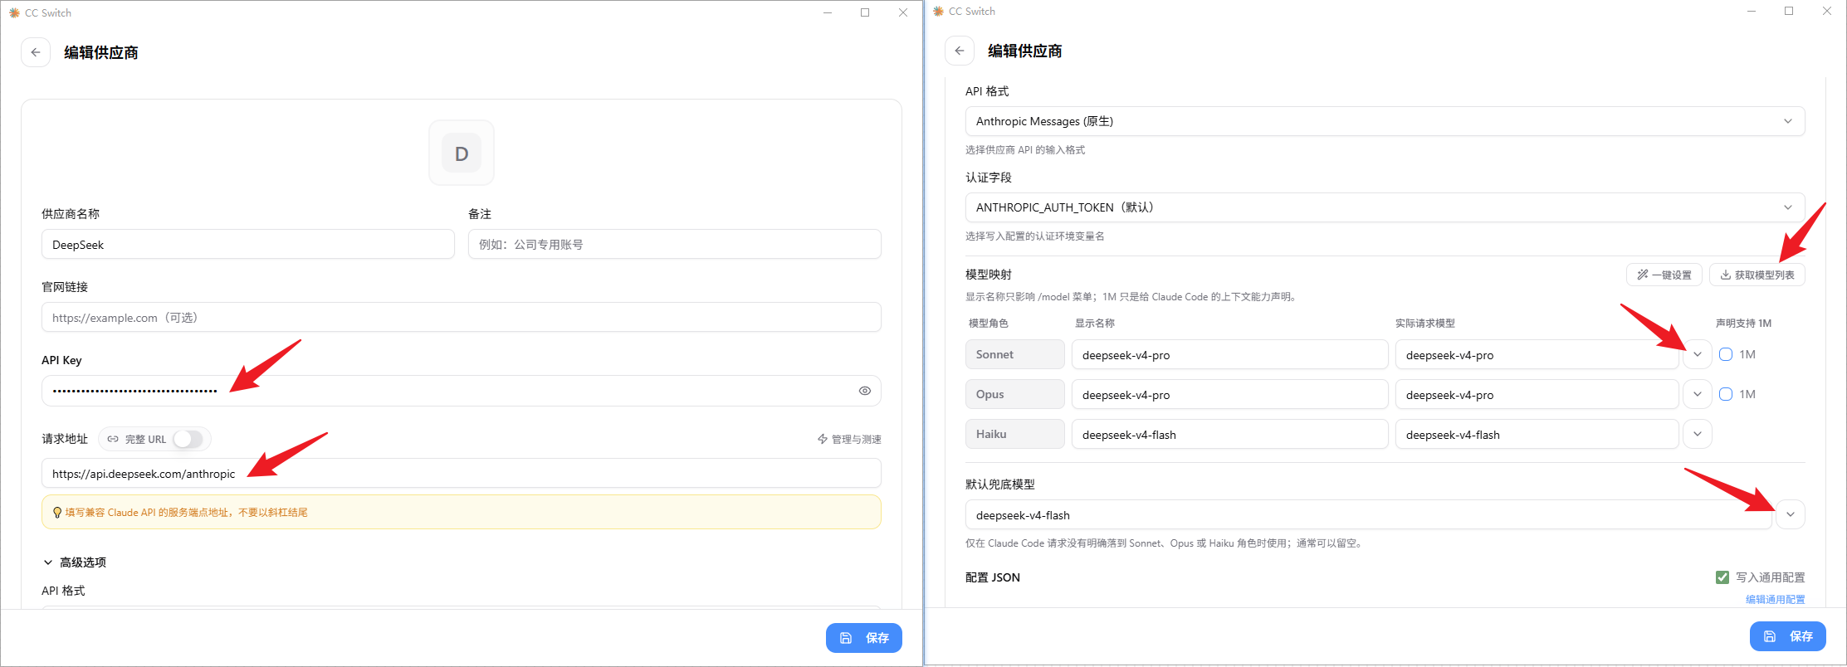Focus the 官网链接 input field
Screen dimensions: 1847x667
point(462,318)
